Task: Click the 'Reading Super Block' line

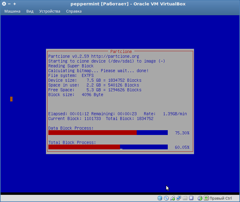Action: pos(71,66)
